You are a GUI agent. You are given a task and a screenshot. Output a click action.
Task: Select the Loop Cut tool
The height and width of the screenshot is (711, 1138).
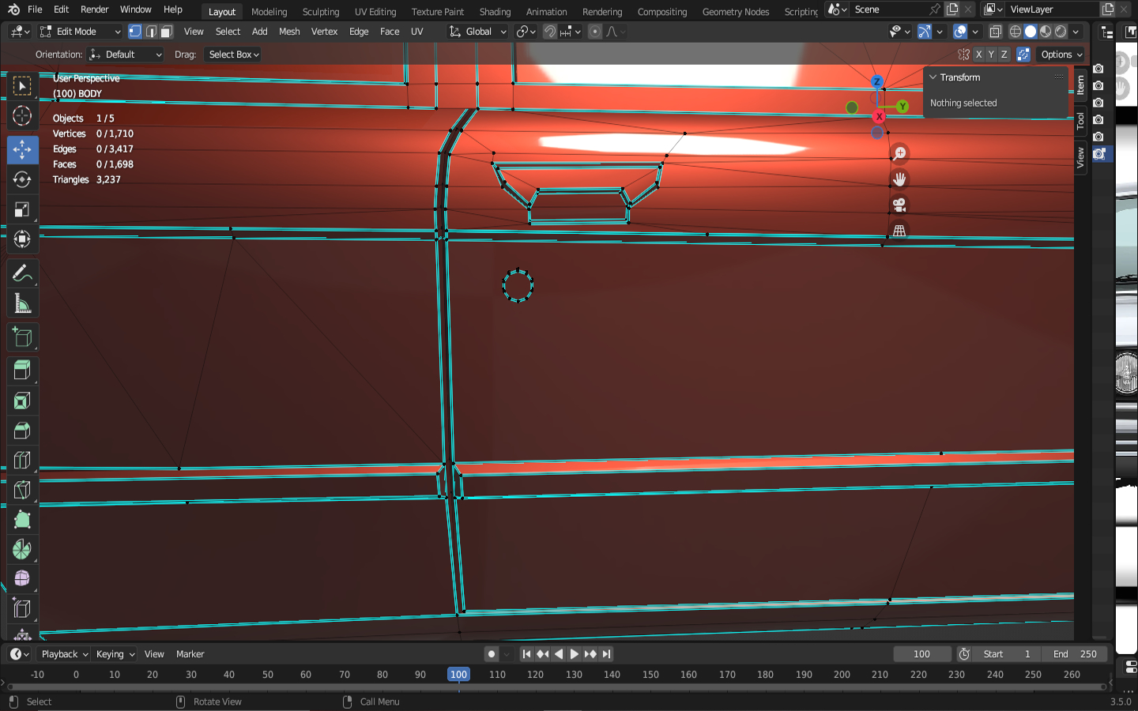coord(22,460)
